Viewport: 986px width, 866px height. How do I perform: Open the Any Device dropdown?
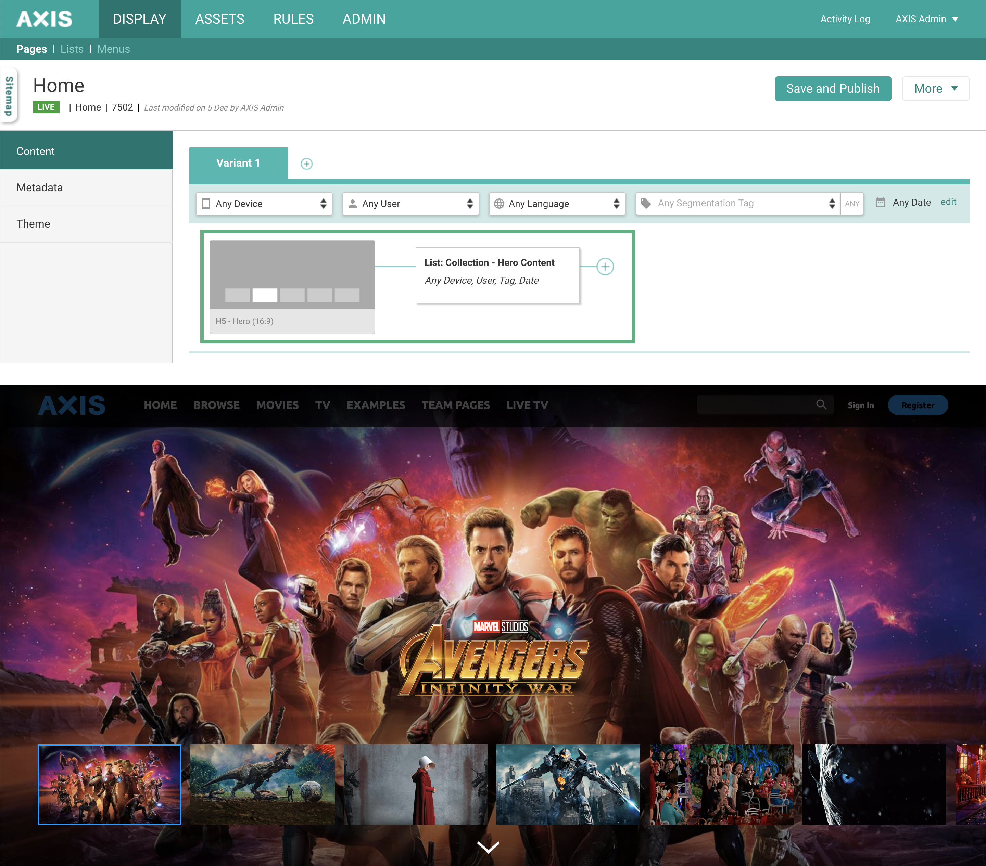click(x=264, y=204)
